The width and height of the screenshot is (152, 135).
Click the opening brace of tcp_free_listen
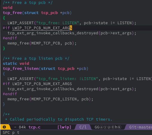[4, 74]
